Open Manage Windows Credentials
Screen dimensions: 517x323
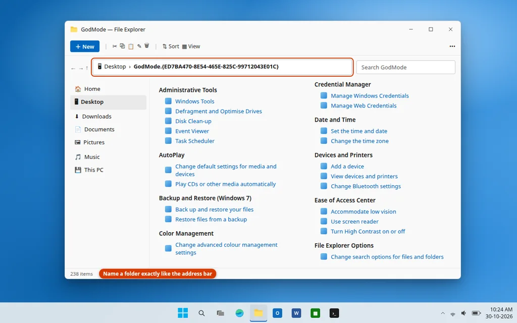pyautogui.click(x=370, y=96)
